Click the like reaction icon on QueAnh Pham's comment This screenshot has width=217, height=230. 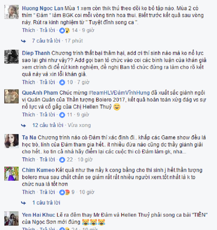click(x=62, y=115)
